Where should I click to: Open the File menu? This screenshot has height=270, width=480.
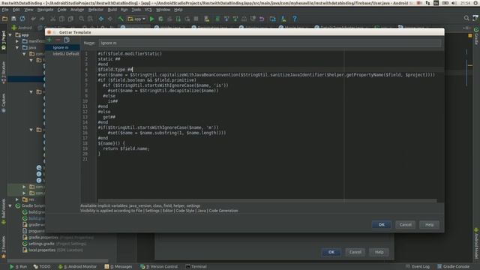5,10
